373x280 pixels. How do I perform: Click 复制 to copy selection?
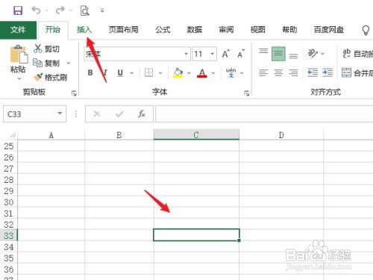[x=46, y=63]
